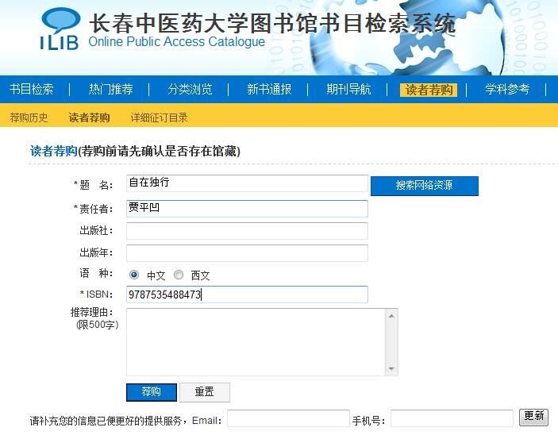This screenshot has height=435, width=558.
Task: Click the ILIB speech bubble logo
Action: click(x=60, y=29)
